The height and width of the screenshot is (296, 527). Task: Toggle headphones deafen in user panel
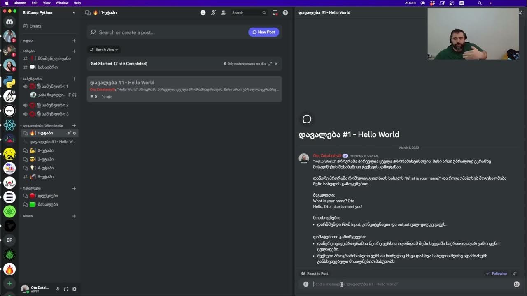click(66, 289)
